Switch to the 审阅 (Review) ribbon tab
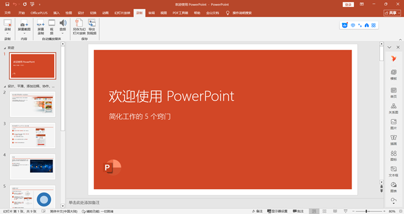Screen dimensions: 404x214 tap(151, 13)
